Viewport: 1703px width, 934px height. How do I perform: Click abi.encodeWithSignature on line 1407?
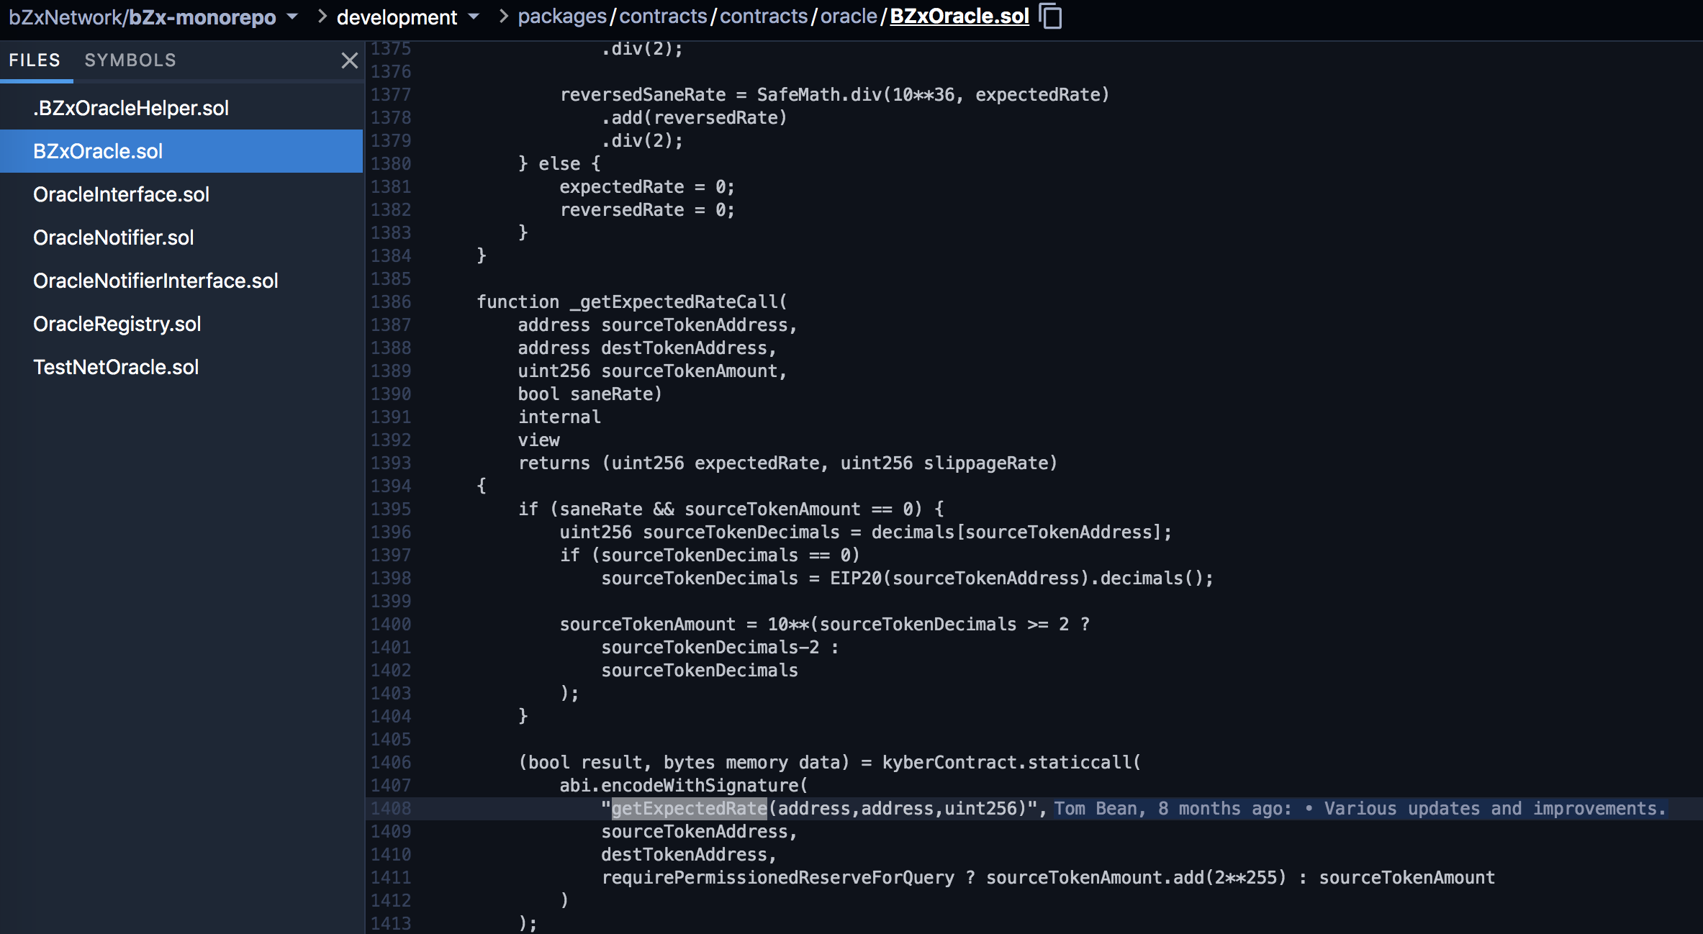tap(679, 786)
